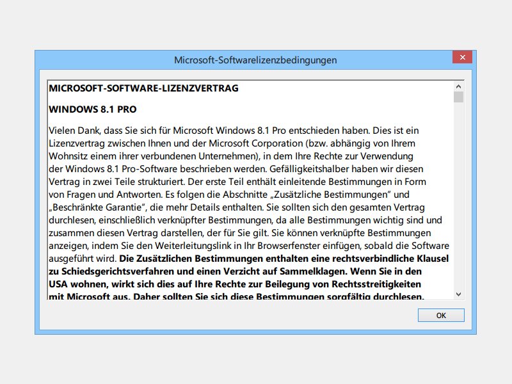The image size is (512, 384).
Task: Click the scrollbar up arrow
Action: [x=458, y=86]
